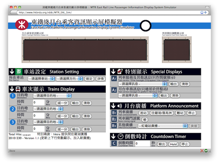219x162 pixels.
Task: Click the 停止 stop button in train announcements
Action: coord(191,113)
